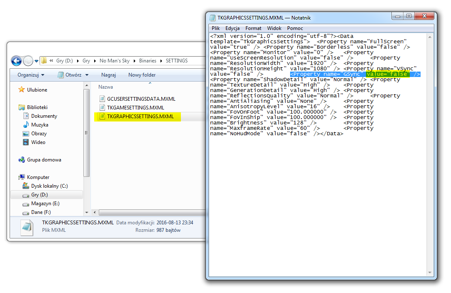
Task: Click the Magazyn (E:) drive icon
Action: 26,204
